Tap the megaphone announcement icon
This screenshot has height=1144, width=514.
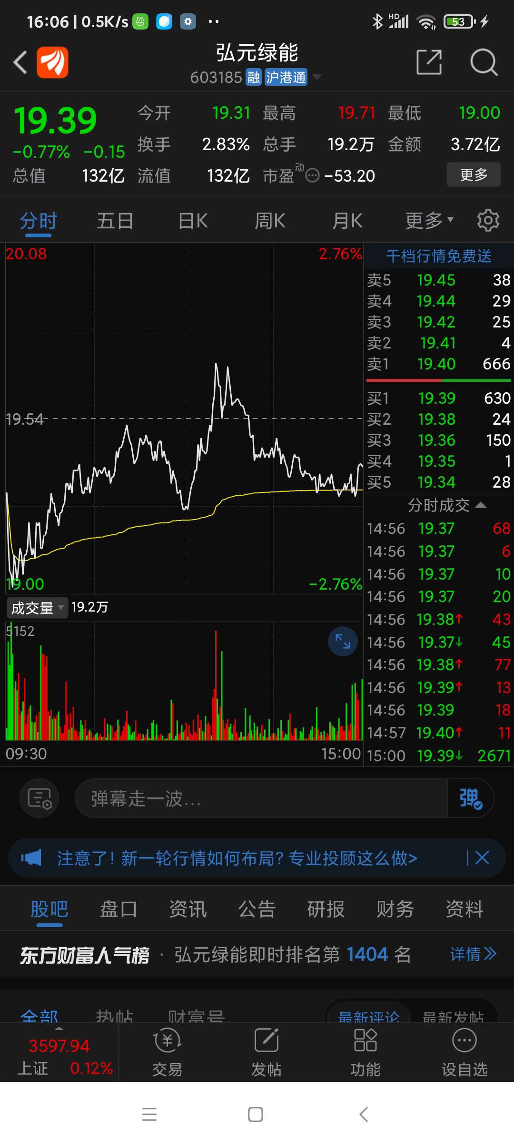31,858
